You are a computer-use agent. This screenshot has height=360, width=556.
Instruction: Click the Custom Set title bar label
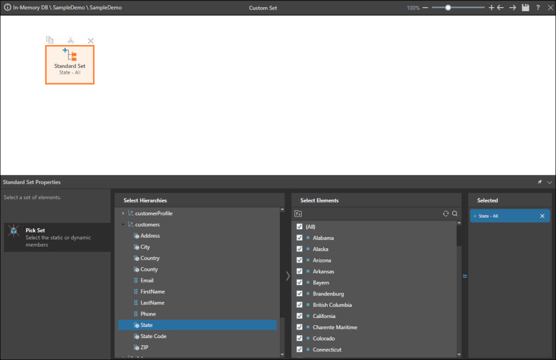click(x=263, y=8)
